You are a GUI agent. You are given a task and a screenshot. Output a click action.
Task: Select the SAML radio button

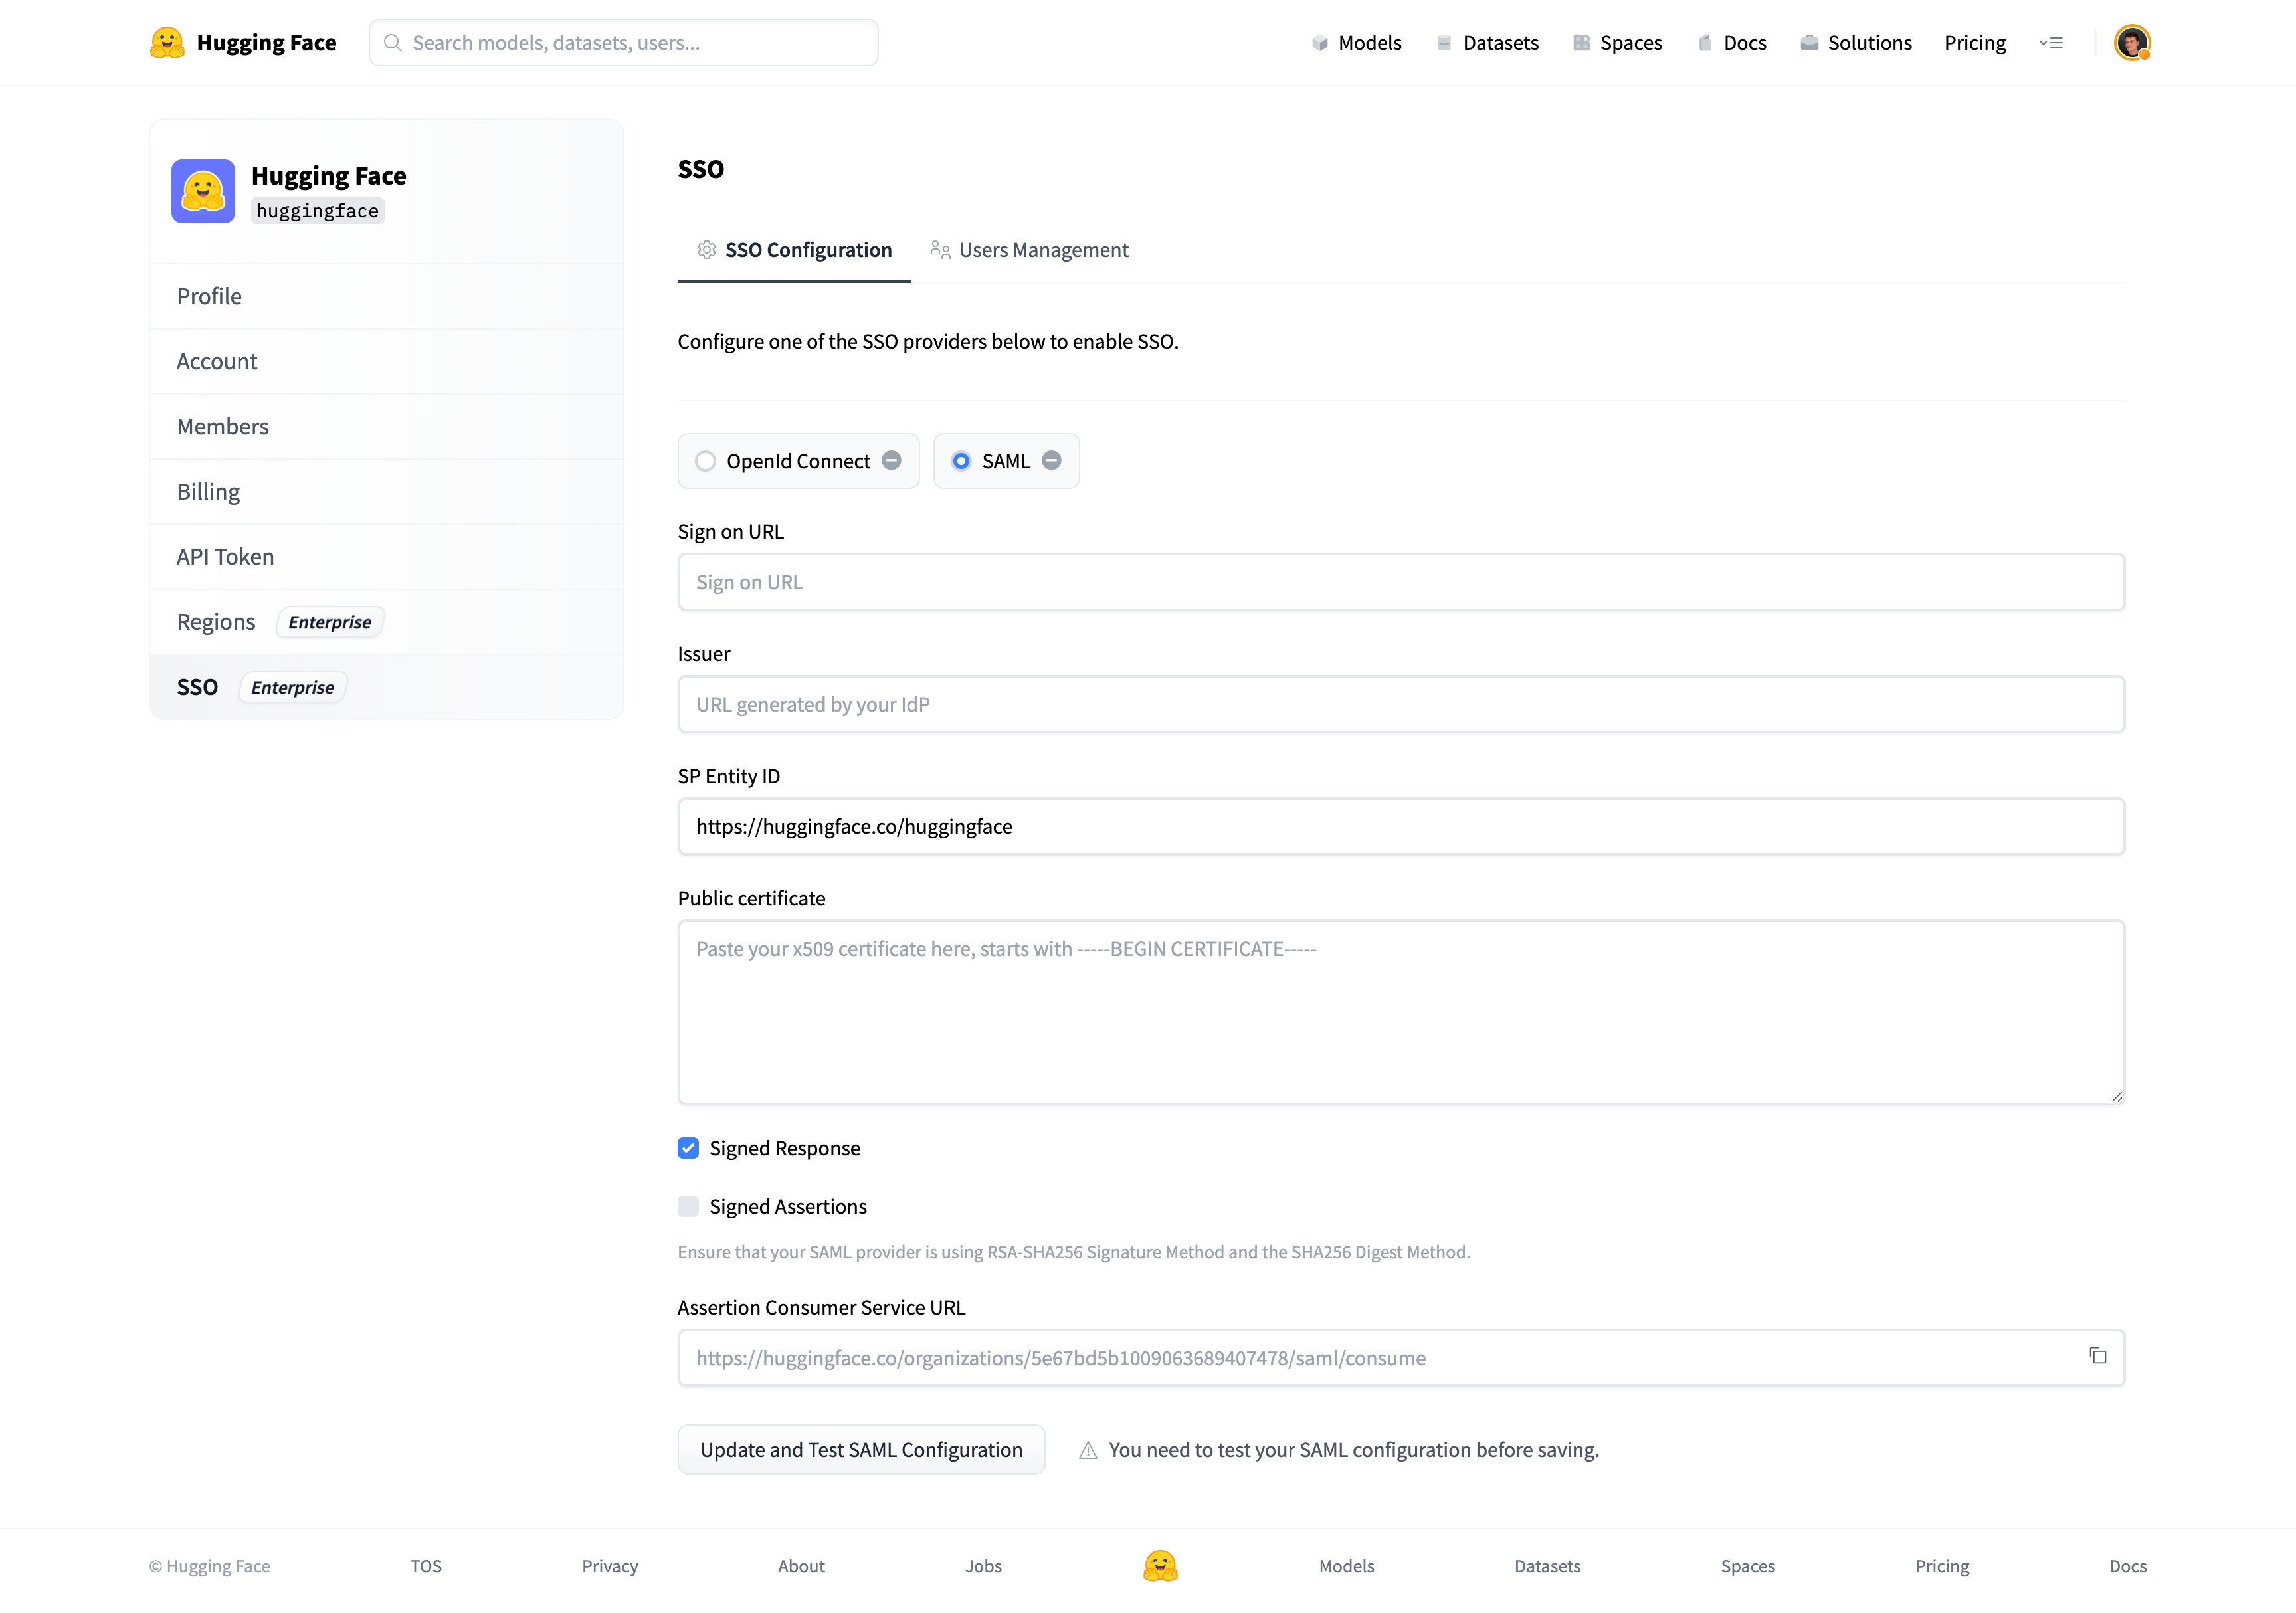[x=962, y=459]
